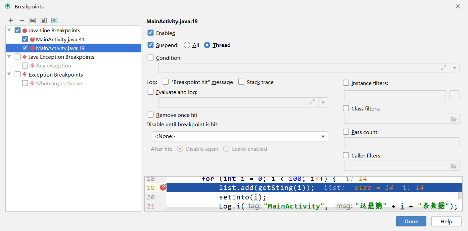Click the Pass count input field
The height and width of the screenshot is (231, 468).
(402, 142)
